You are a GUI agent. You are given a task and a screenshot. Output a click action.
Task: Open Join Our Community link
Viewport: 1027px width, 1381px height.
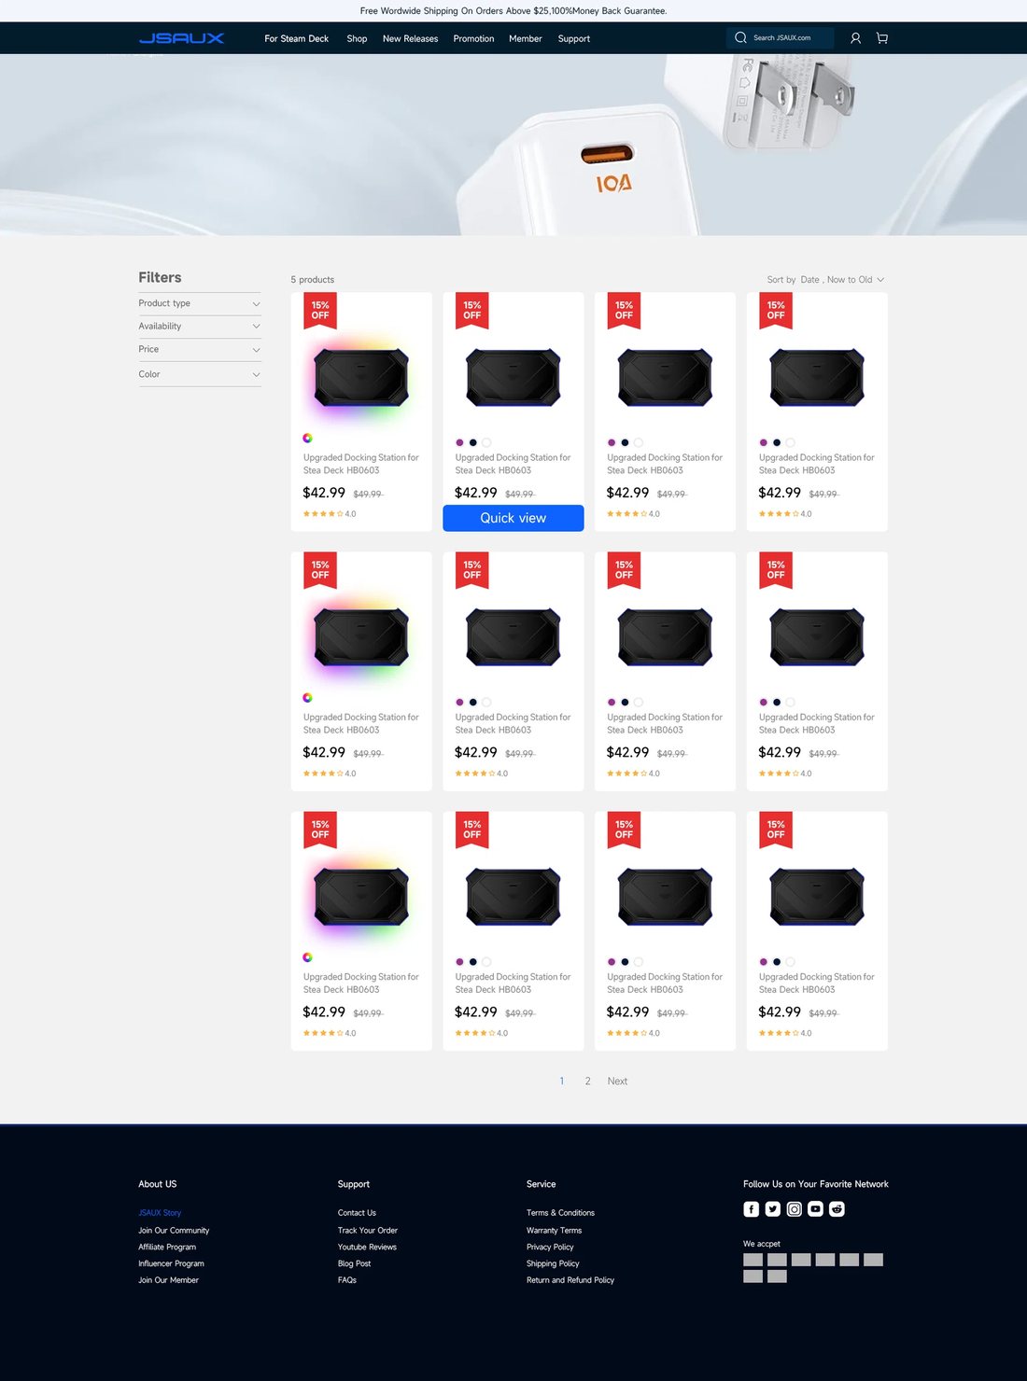[174, 1231]
